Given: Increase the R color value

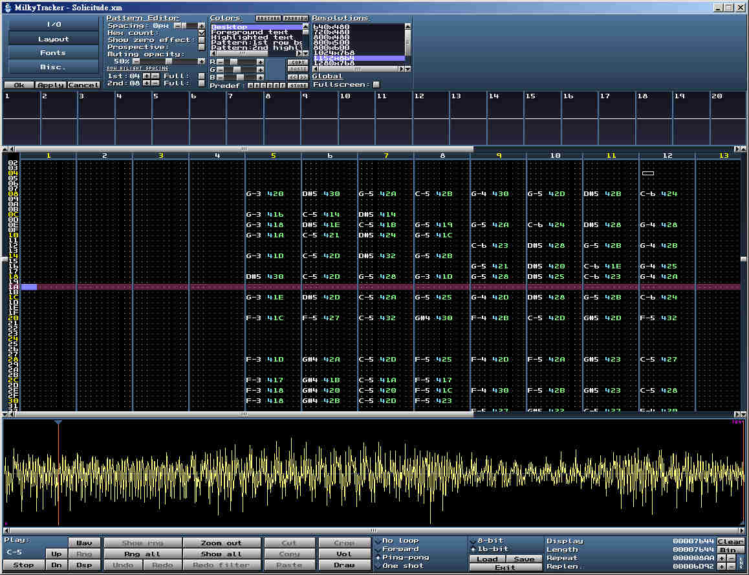Looking at the screenshot, I should tap(260, 62).
